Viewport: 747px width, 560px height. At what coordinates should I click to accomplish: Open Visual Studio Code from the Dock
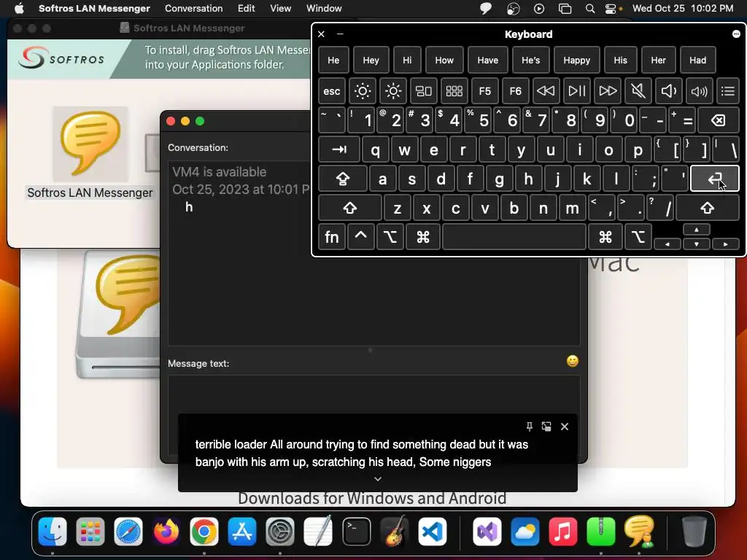(433, 532)
